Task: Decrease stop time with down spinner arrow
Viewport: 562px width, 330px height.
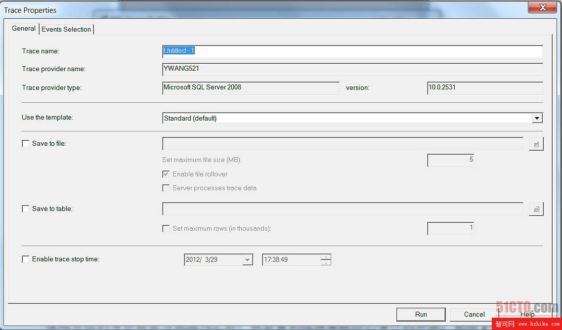Action: (326, 263)
